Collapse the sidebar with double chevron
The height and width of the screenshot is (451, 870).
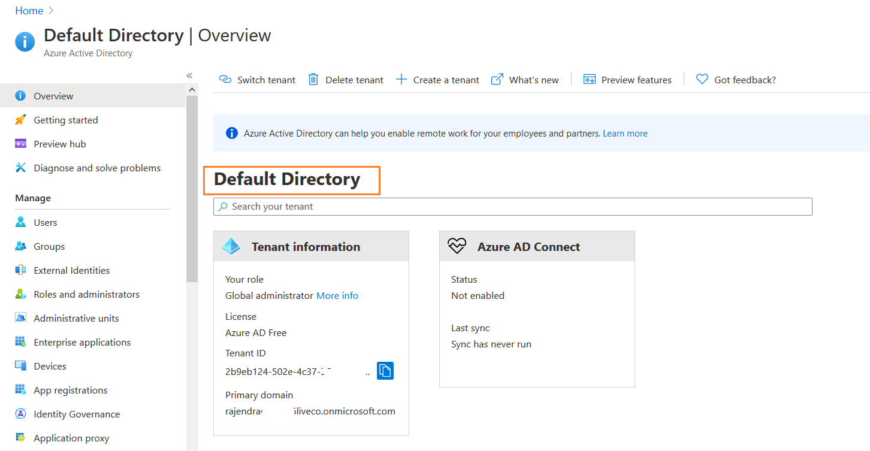pyautogui.click(x=189, y=75)
